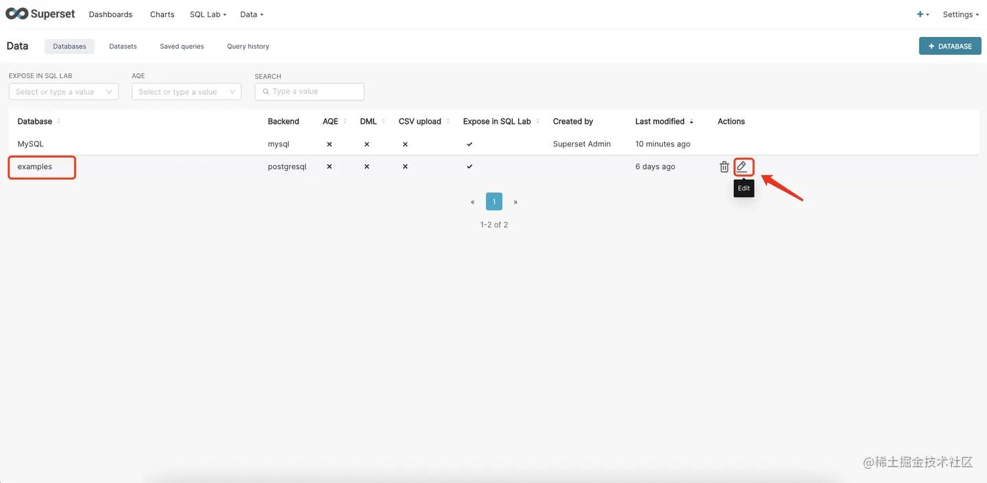This screenshot has height=483, width=987.
Task: Click the search magnifier icon
Action: pyautogui.click(x=266, y=92)
